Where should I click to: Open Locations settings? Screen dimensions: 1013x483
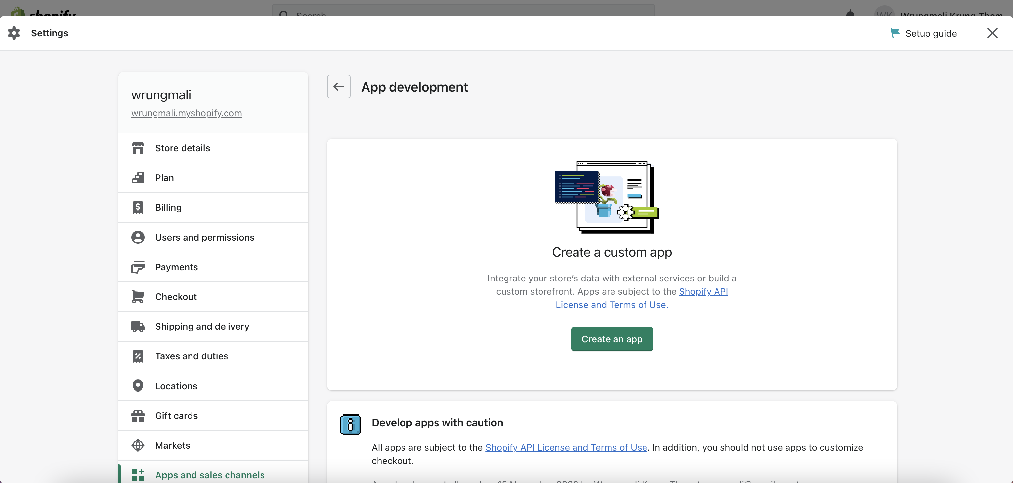pyautogui.click(x=213, y=386)
